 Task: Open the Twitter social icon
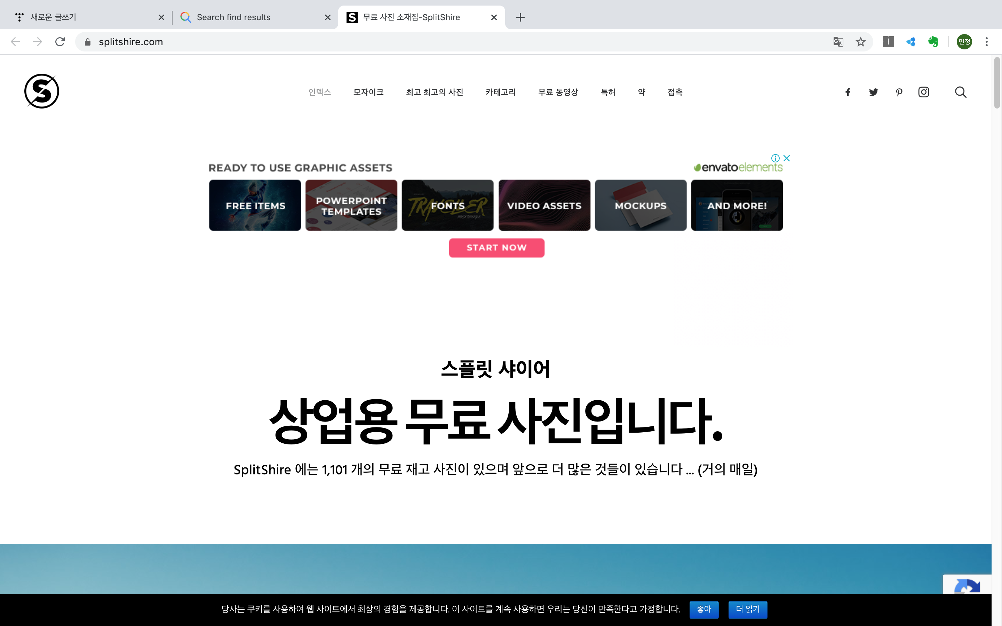point(873,92)
